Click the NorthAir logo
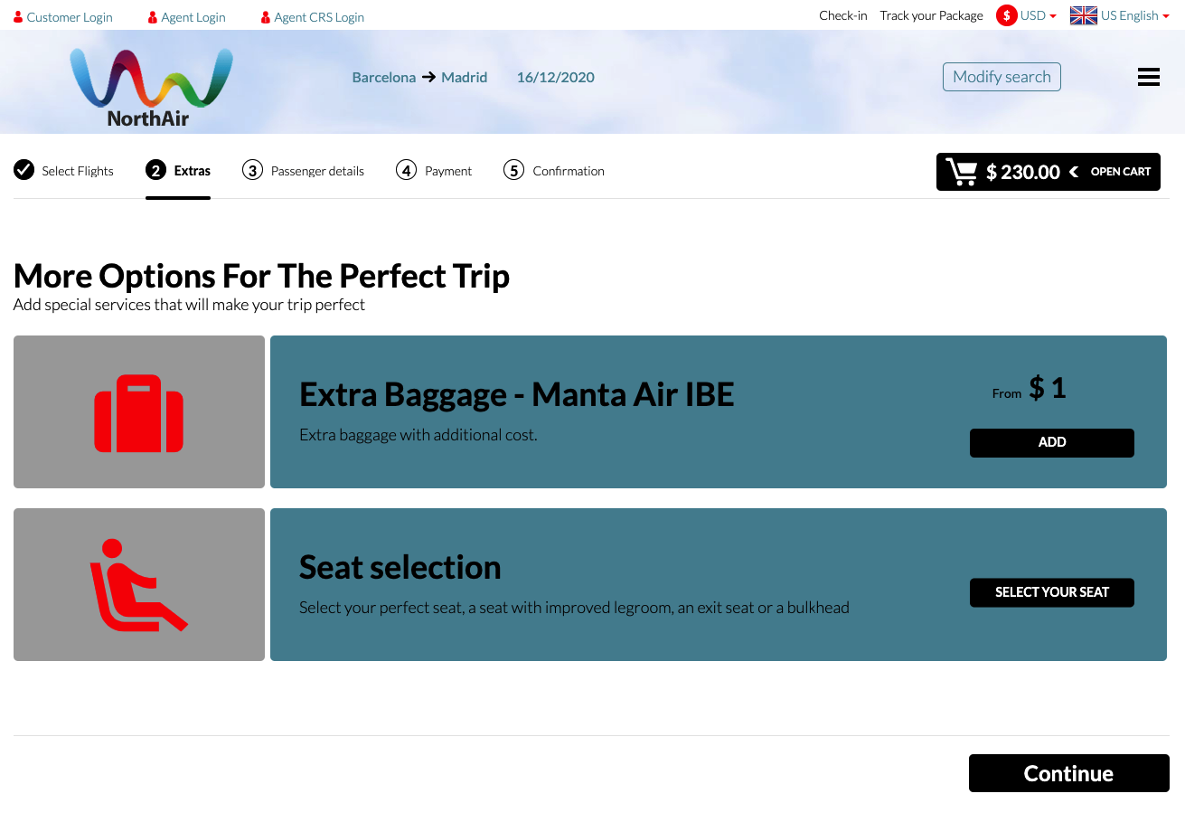This screenshot has height=822, width=1185. tap(151, 87)
